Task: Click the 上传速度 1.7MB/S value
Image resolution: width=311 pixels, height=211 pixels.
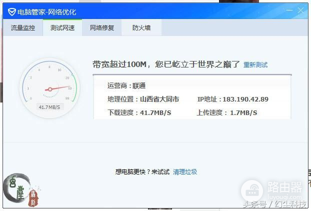Action: 243,113
